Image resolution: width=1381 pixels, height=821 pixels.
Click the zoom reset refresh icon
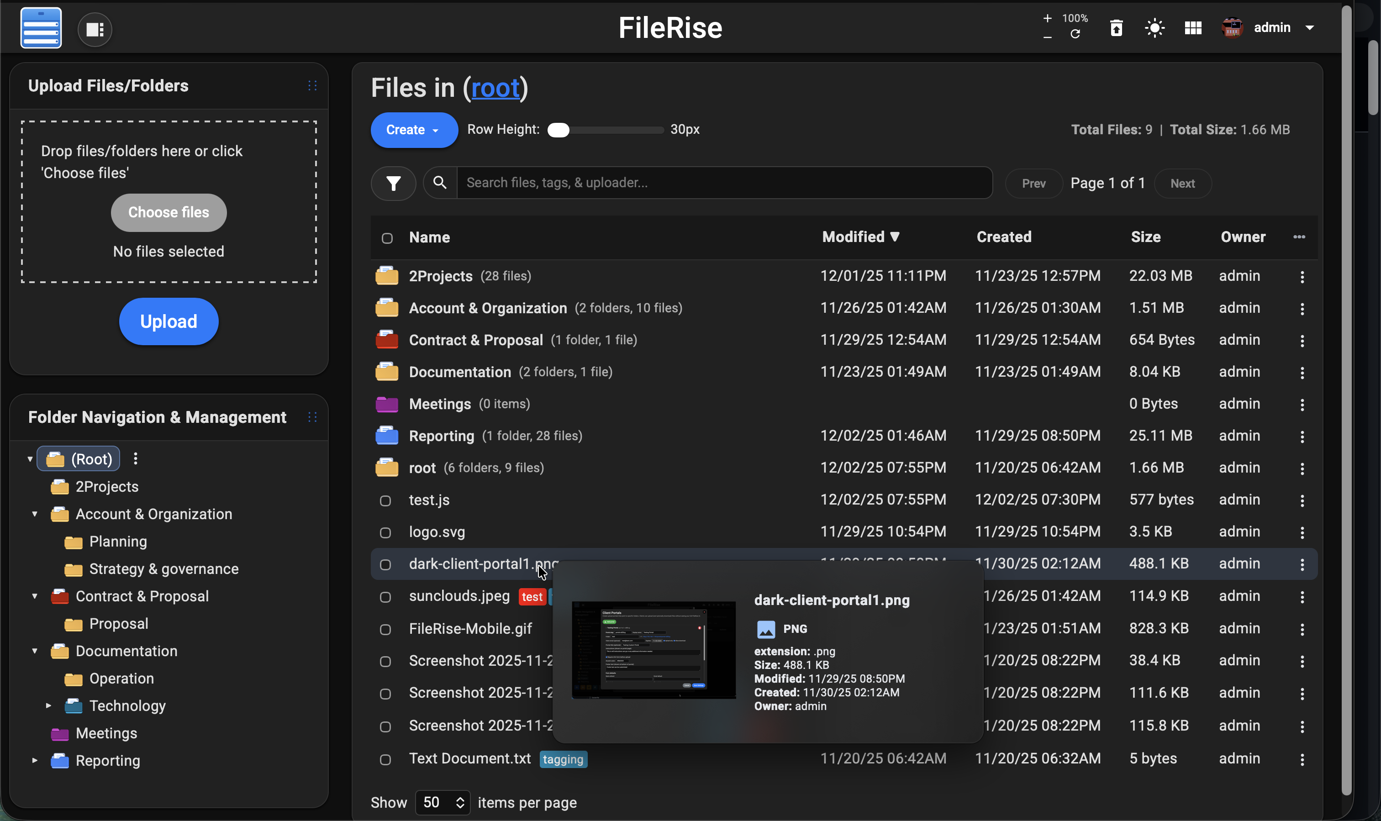pos(1075,35)
